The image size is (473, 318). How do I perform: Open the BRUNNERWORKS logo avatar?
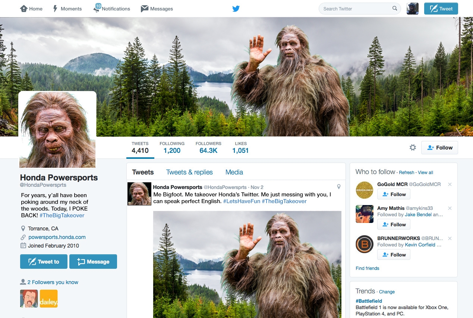365,244
